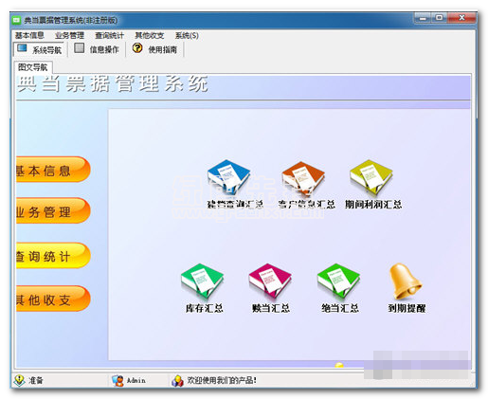
Task: Click the 系统导航 monitor icon in toolbar
Action: (x=22, y=48)
